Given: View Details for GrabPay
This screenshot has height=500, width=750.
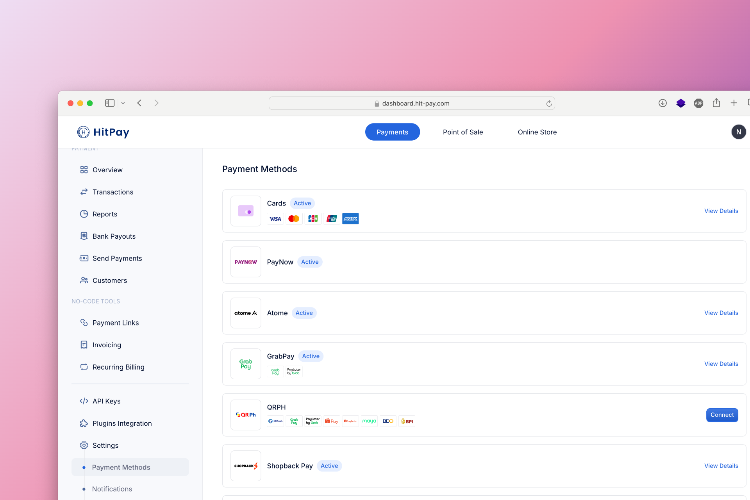Looking at the screenshot, I should pos(721,364).
